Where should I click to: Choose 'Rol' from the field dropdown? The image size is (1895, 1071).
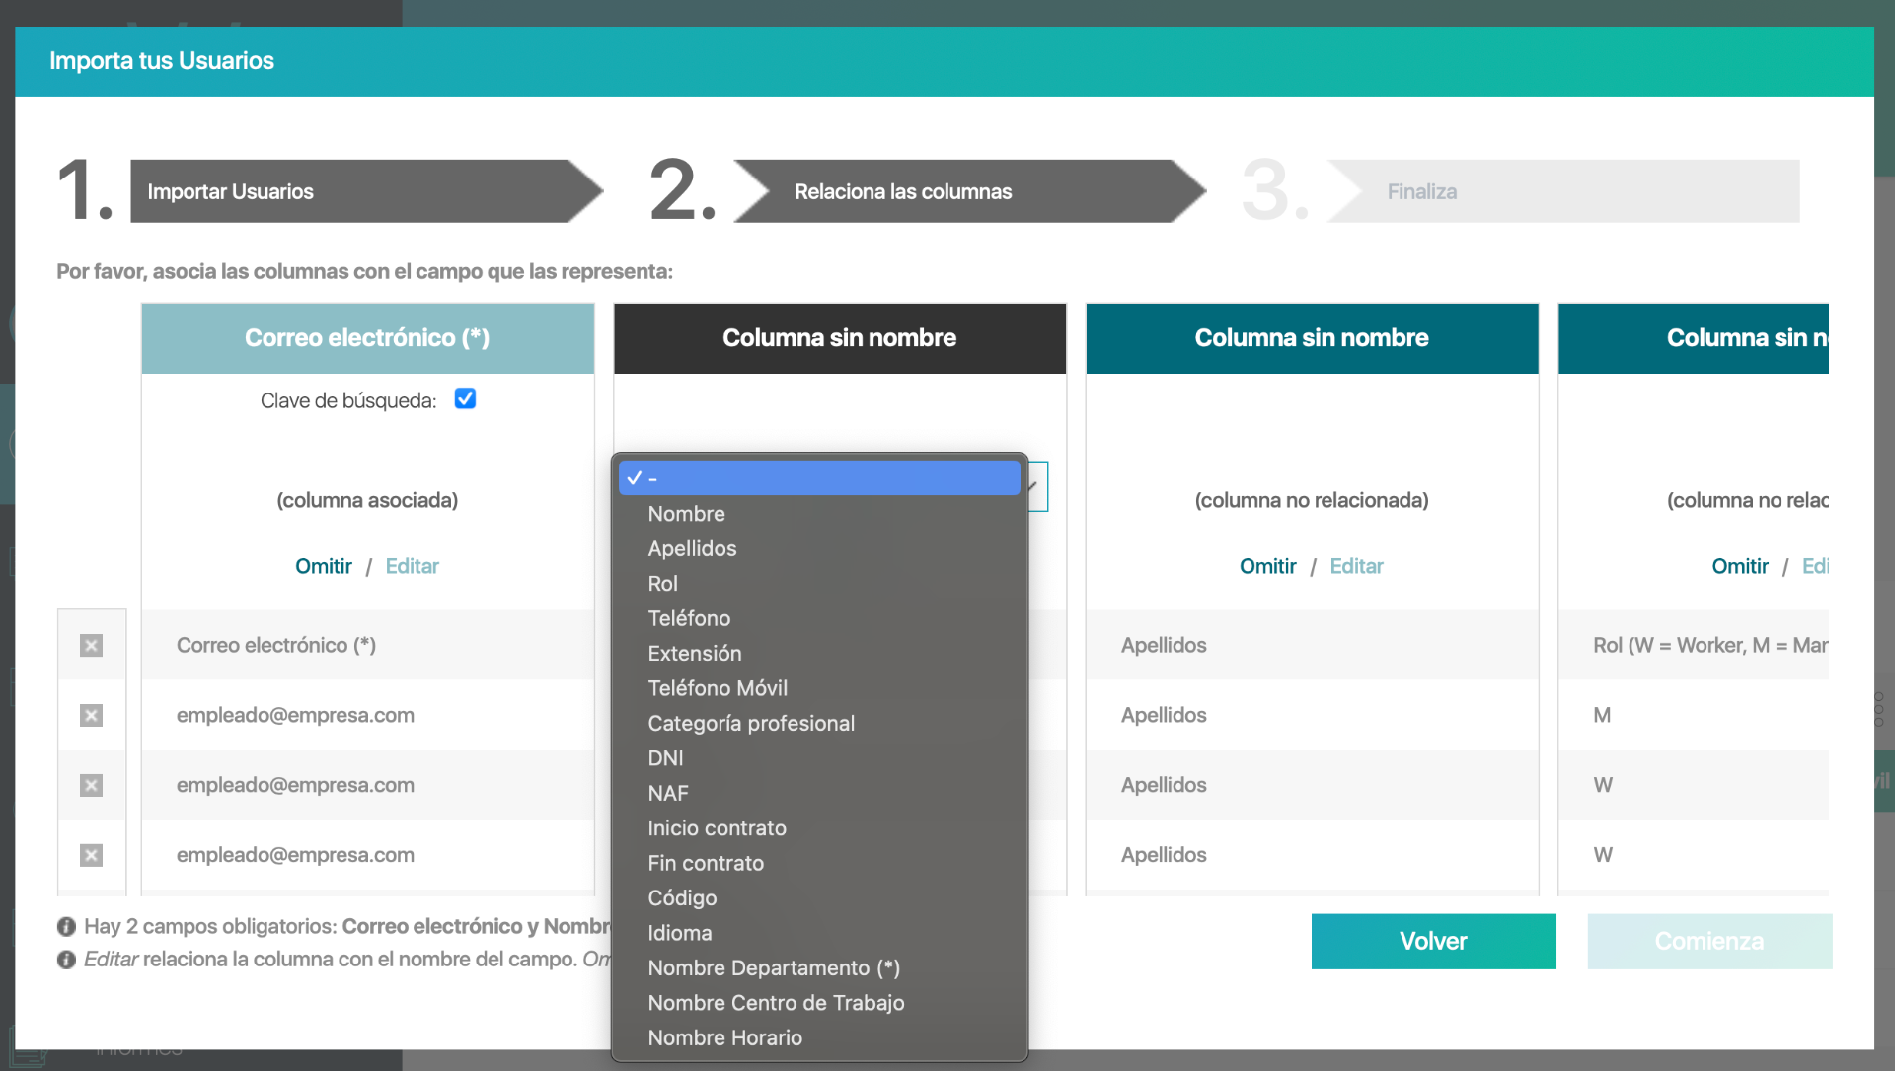(819, 584)
